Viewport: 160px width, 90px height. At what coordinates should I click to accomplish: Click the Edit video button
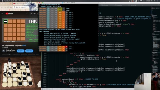click(x=29, y=51)
